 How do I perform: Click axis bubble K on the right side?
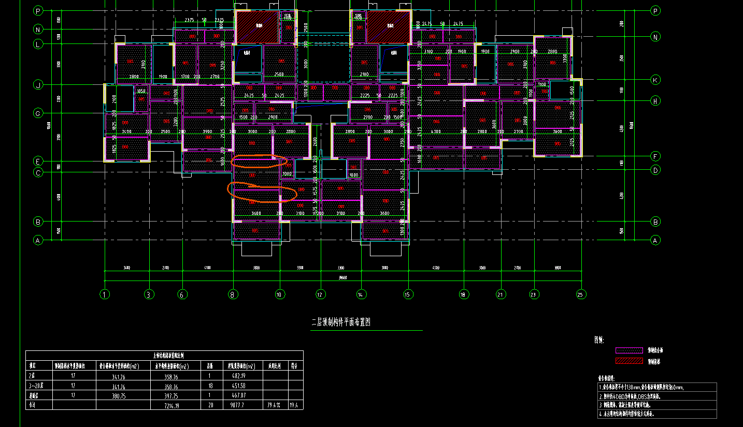(x=655, y=80)
